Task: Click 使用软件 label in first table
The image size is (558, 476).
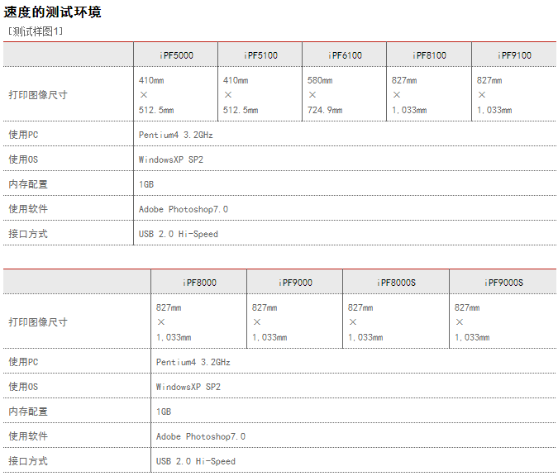Action: tap(28, 209)
